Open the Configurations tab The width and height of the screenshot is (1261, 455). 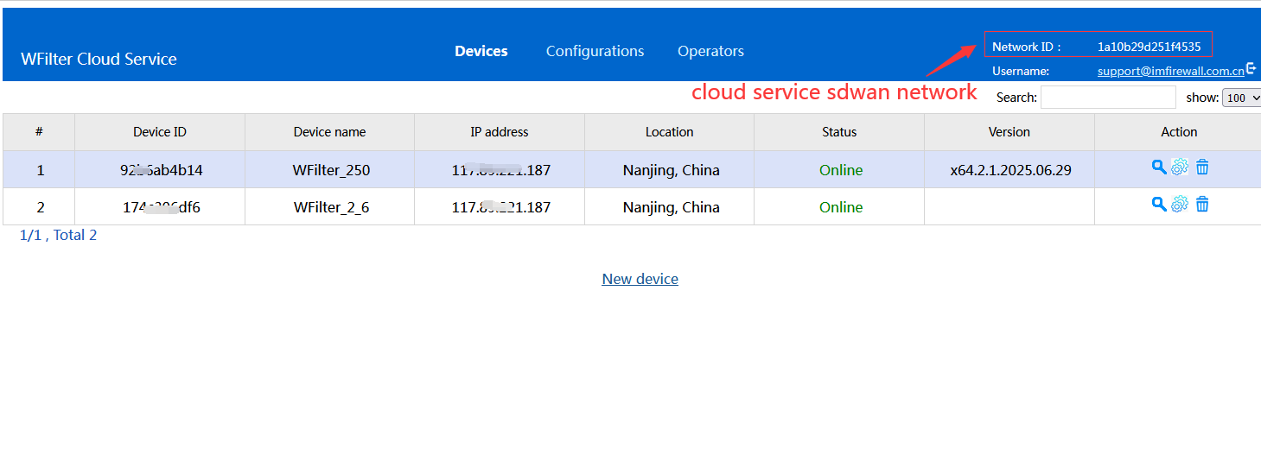tap(595, 51)
